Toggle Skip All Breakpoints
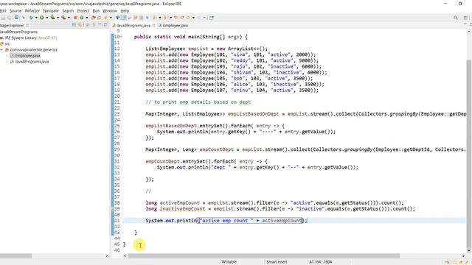 click(24, 18)
